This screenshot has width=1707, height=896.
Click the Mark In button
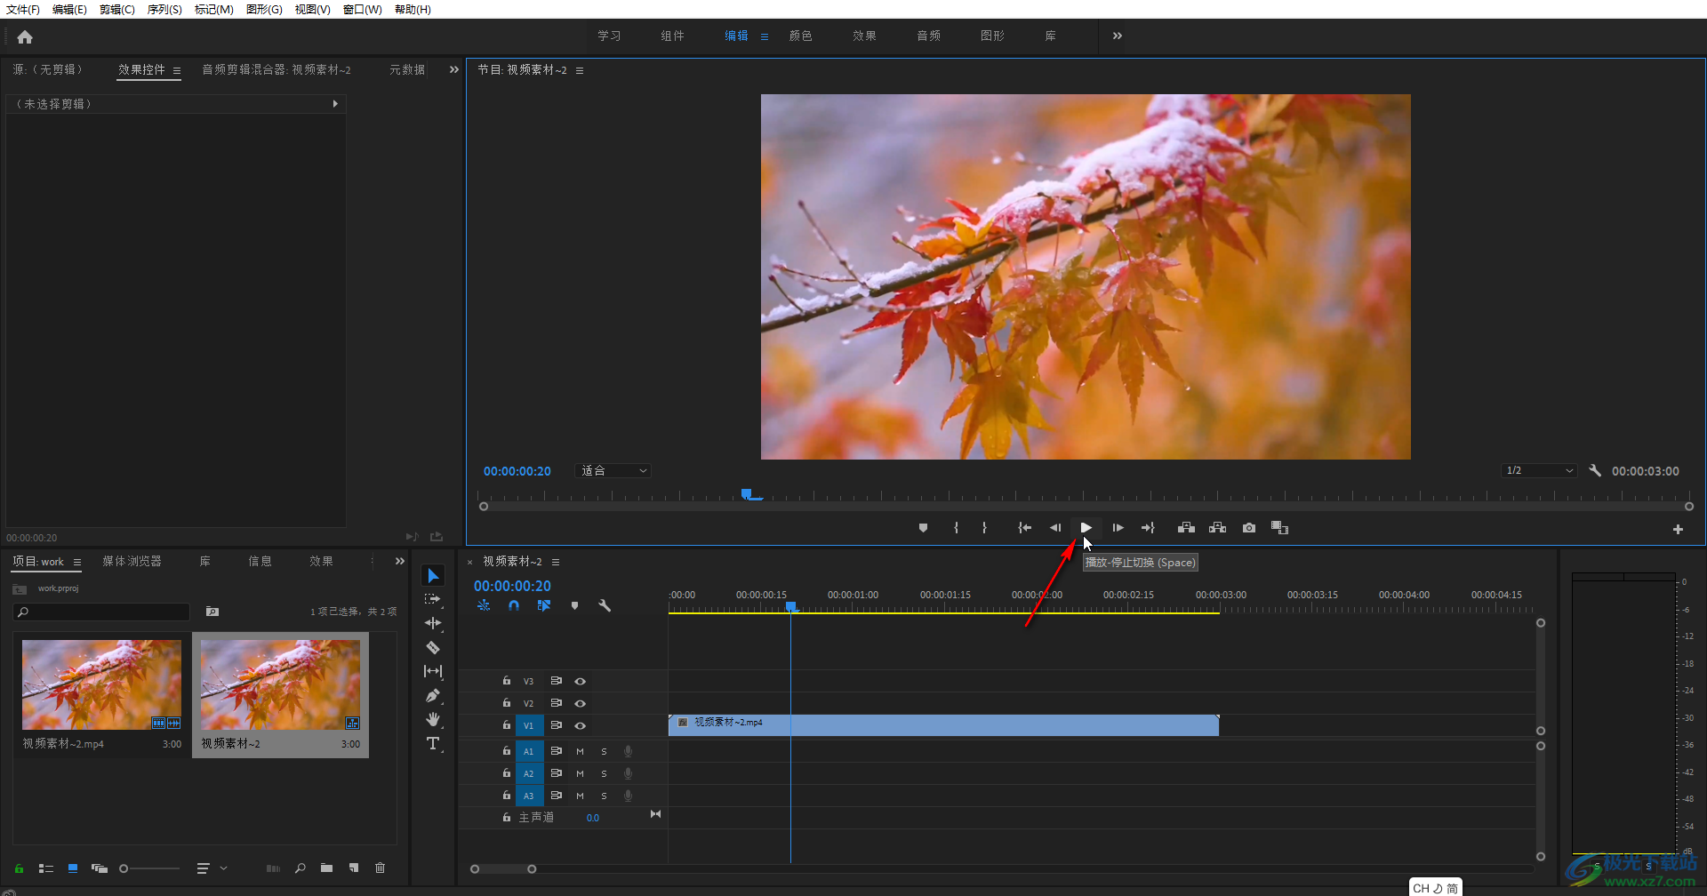(956, 528)
